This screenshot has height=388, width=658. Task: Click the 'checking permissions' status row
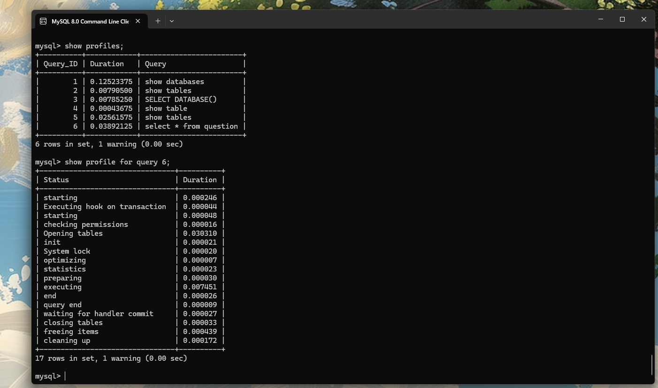[86, 225]
